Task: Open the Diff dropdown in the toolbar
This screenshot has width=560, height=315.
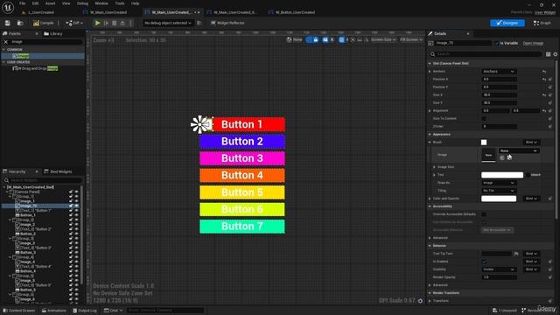Action: pos(74,23)
